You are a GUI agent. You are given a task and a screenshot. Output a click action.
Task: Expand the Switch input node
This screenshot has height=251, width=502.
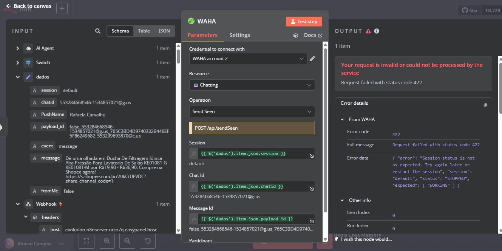coord(18,63)
